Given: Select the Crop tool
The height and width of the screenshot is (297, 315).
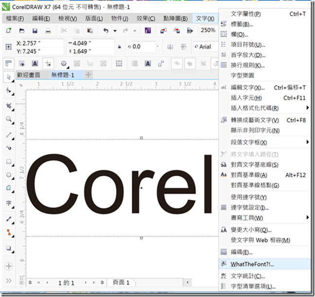Looking at the screenshot, I should point(9,106).
